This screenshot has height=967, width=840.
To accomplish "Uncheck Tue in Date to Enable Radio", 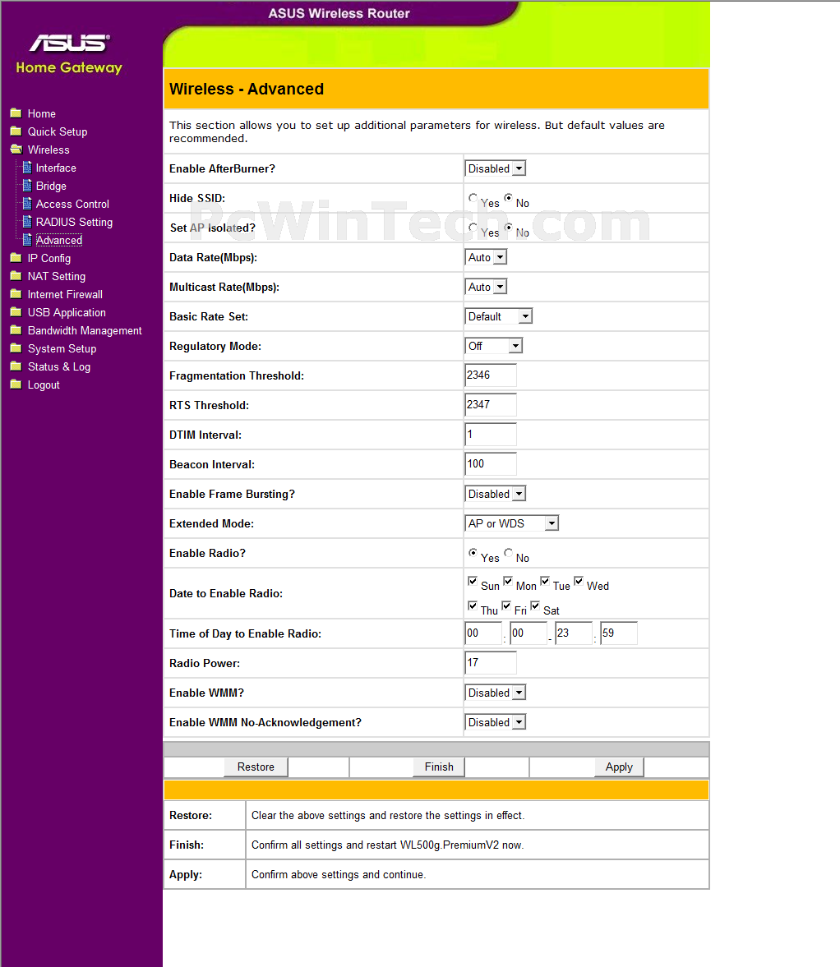I will click(x=545, y=581).
